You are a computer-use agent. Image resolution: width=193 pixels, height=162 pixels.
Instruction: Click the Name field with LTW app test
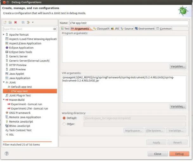click(129, 23)
